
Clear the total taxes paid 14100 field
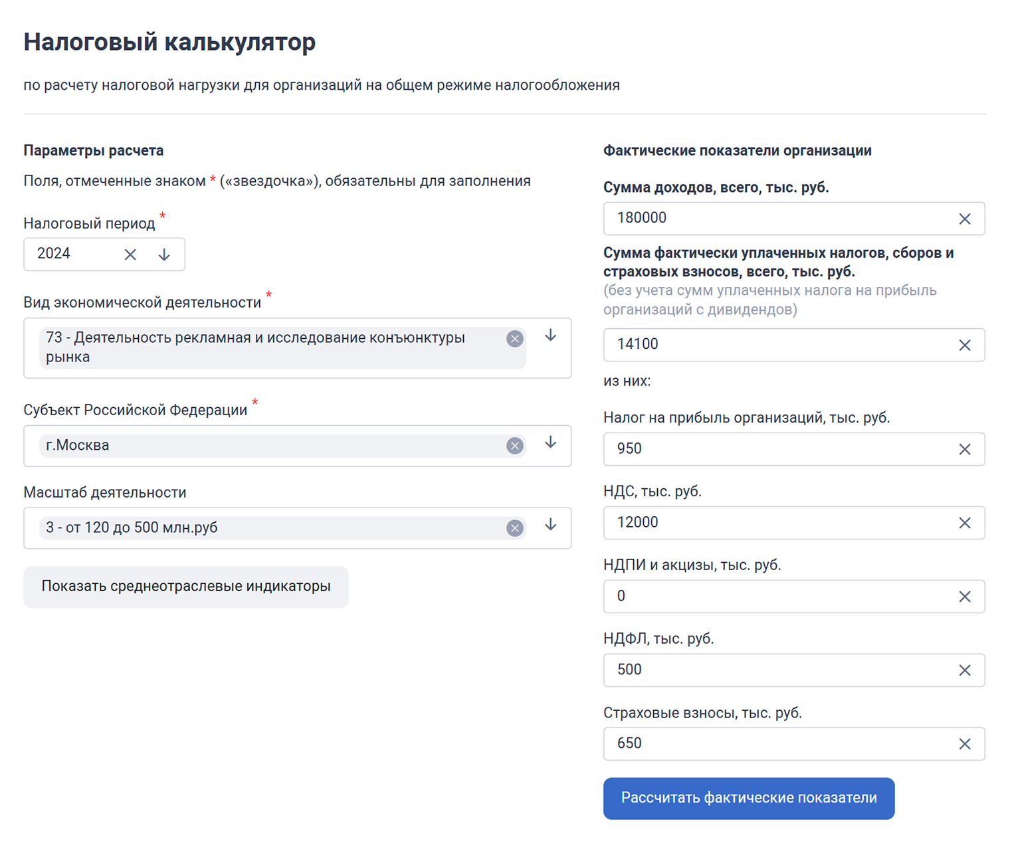tap(965, 345)
